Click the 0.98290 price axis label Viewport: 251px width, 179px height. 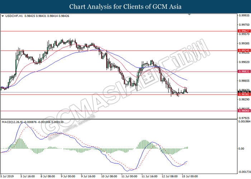point(244,100)
